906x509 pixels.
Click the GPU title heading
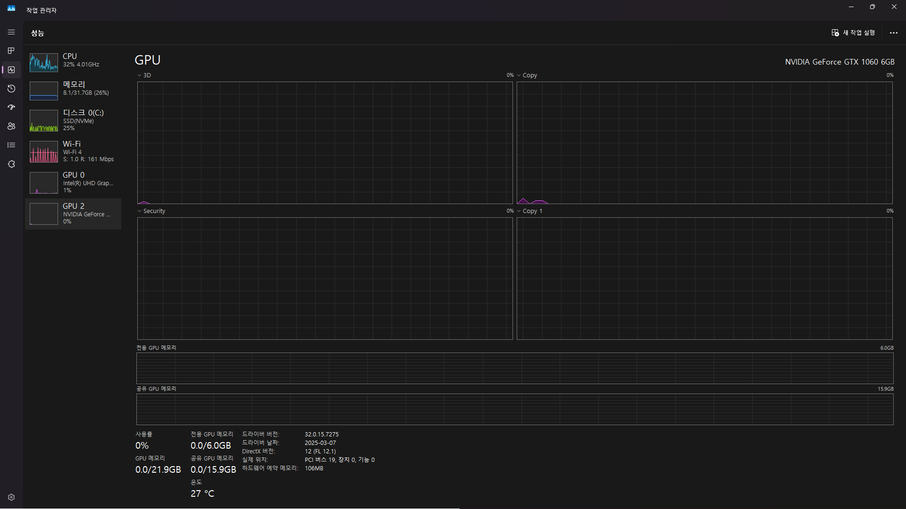coord(148,60)
